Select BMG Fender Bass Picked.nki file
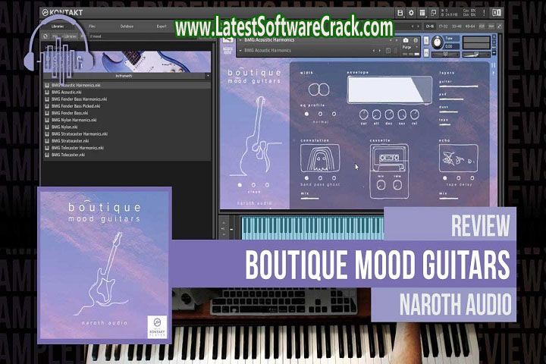 (77, 106)
